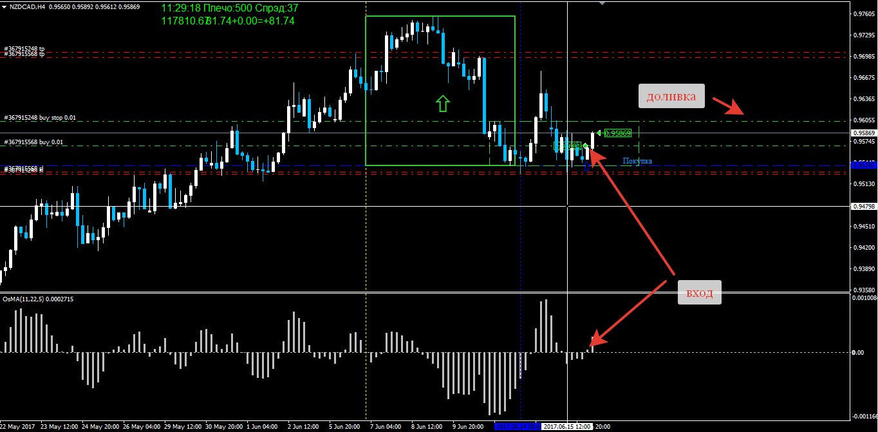Click the green 0.95869 price label box
Screen dimensions: 878x432
[617, 133]
